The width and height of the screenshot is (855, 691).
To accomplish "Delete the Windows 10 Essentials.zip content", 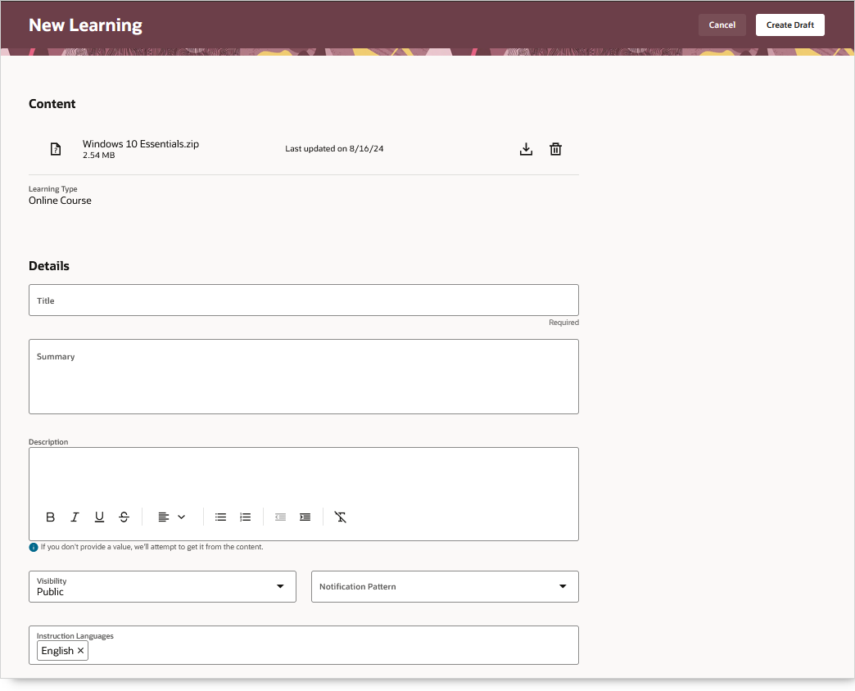I will pyautogui.click(x=555, y=149).
